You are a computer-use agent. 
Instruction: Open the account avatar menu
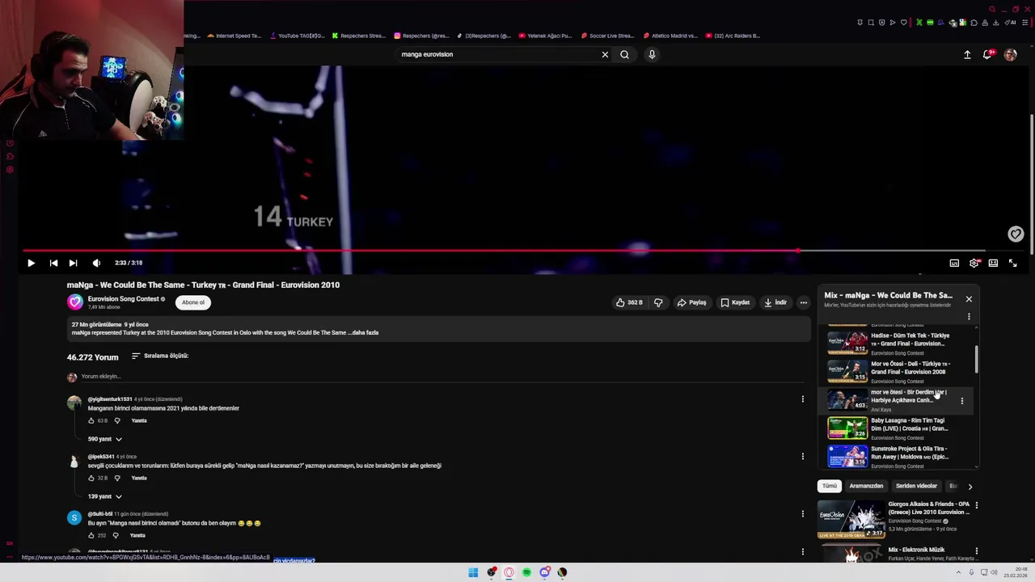1010,54
